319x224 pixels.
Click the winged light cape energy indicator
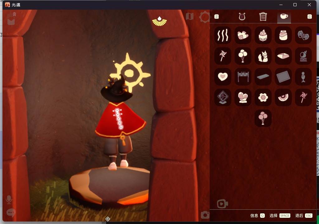[159, 21]
